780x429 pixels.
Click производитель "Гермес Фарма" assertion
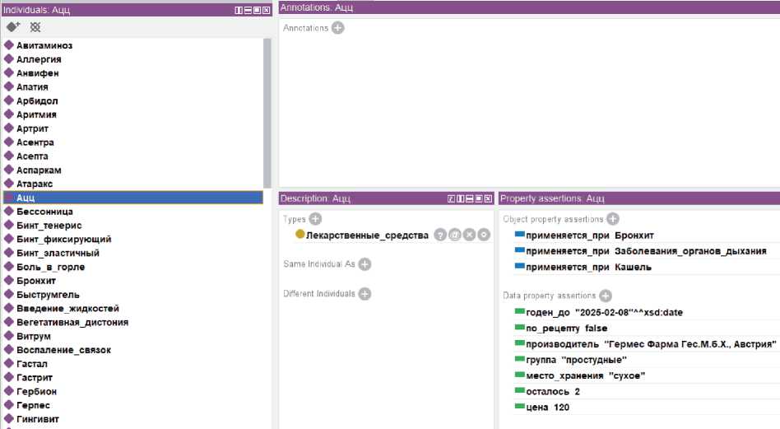tap(651, 344)
